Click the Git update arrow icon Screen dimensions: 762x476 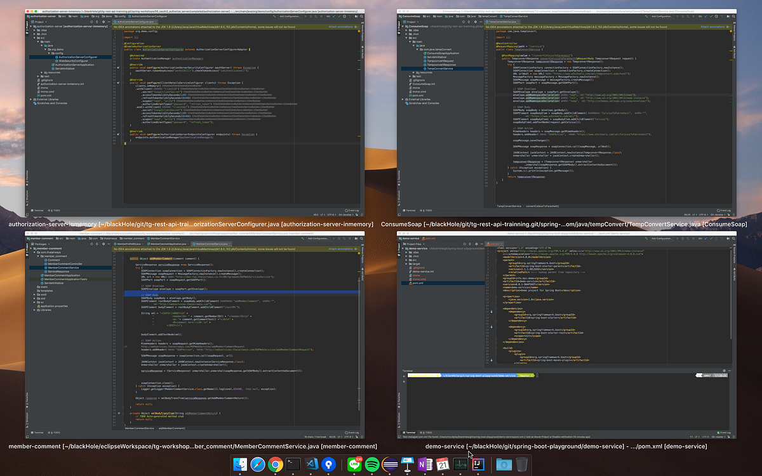(334, 16)
